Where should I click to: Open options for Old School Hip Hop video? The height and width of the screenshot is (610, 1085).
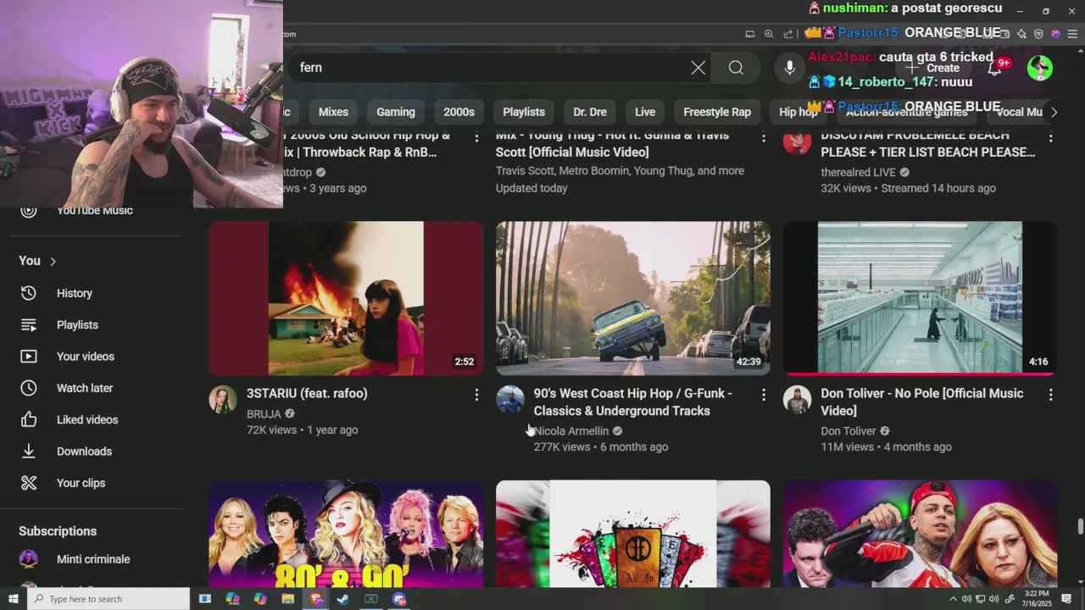tap(476, 137)
